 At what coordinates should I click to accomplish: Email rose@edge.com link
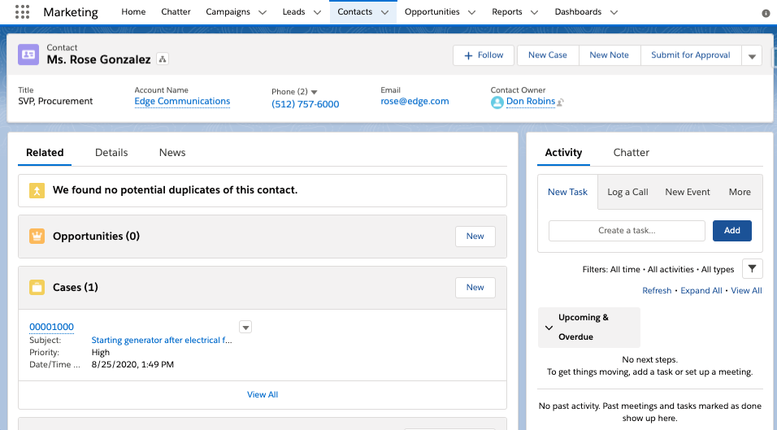coord(415,101)
